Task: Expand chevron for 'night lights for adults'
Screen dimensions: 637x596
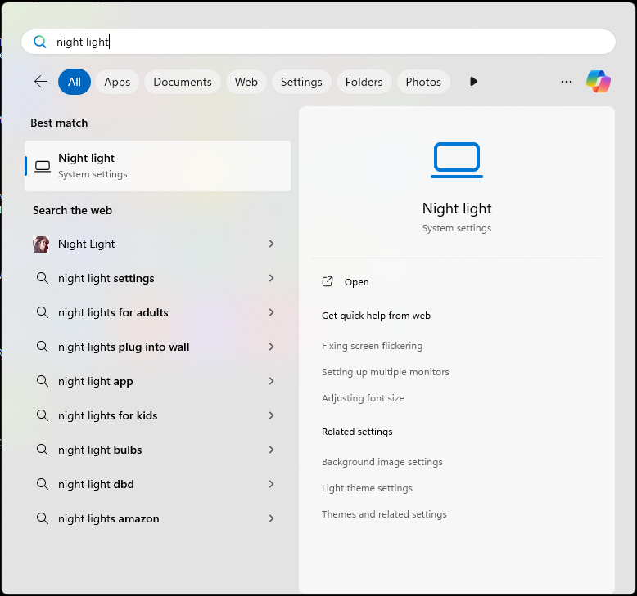Action: 271,312
